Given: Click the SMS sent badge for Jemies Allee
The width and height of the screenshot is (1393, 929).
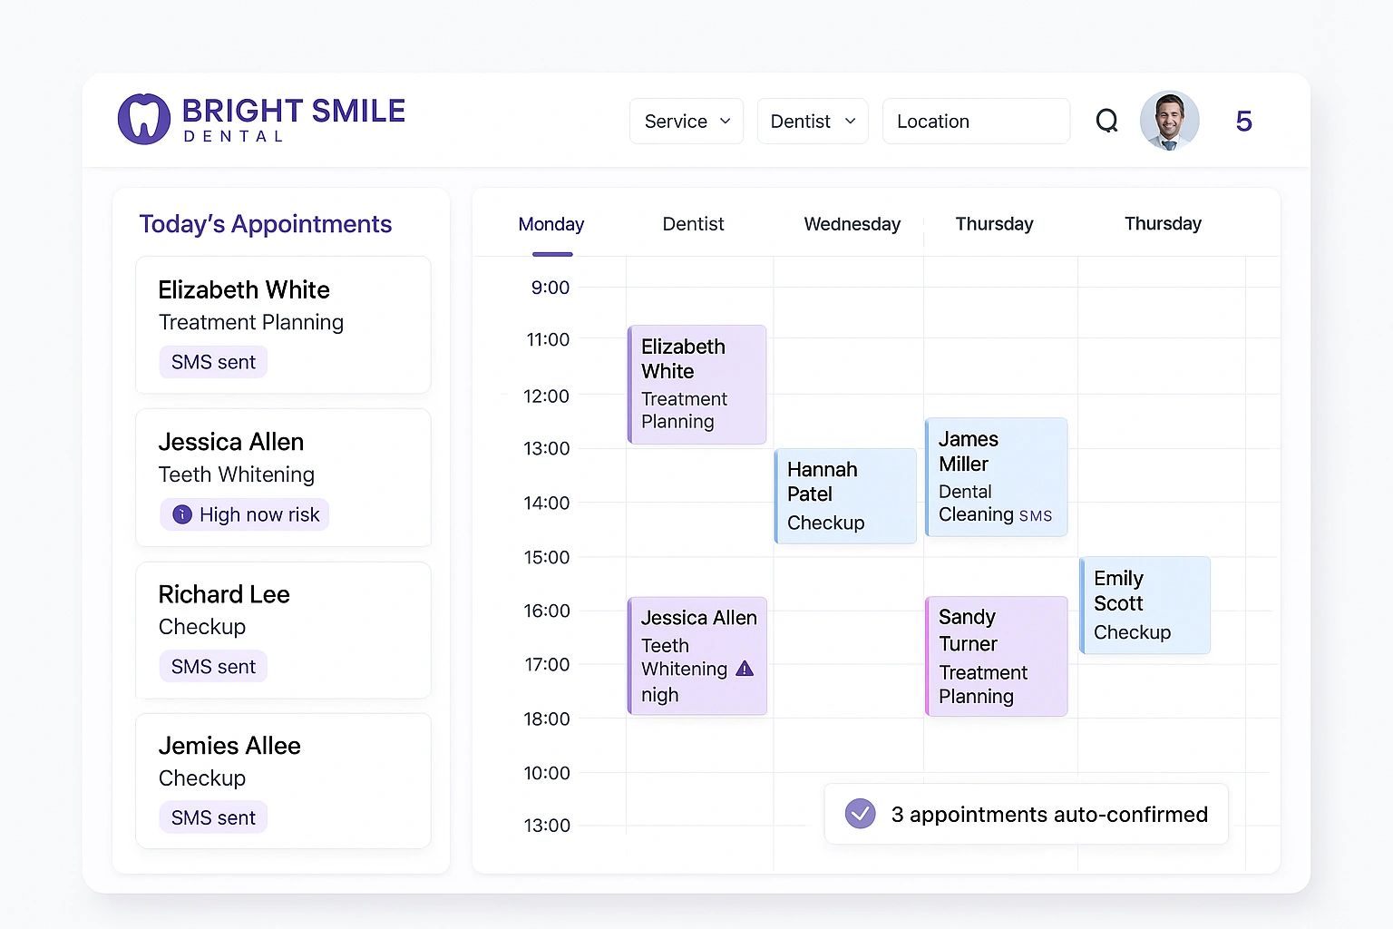Looking at the screenshot, I should (x=213, y=817).
